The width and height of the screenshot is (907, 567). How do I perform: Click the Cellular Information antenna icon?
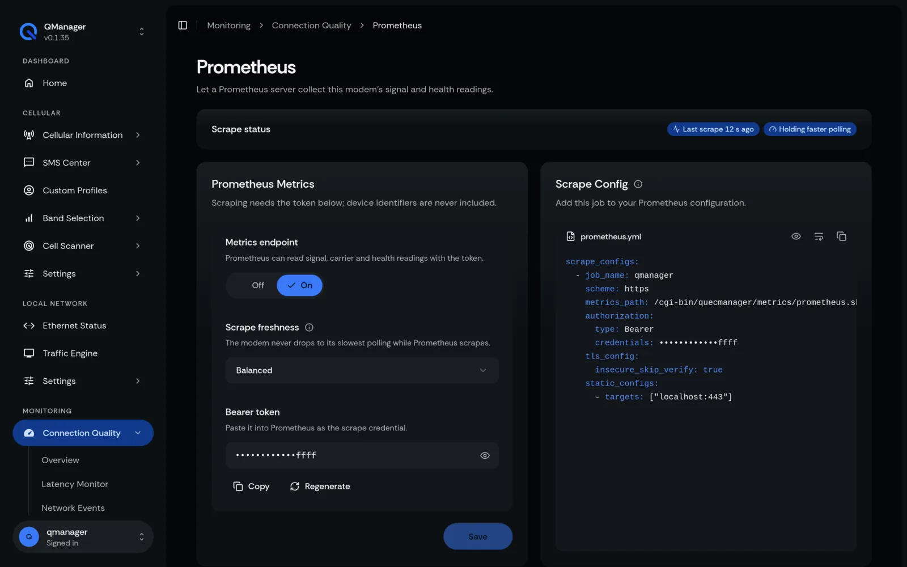tap(29, 135)
